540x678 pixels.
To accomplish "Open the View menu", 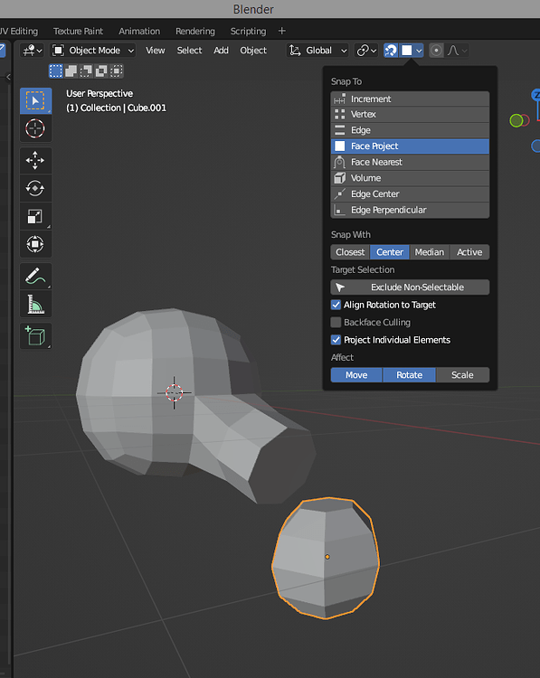I will coord(155,51).
